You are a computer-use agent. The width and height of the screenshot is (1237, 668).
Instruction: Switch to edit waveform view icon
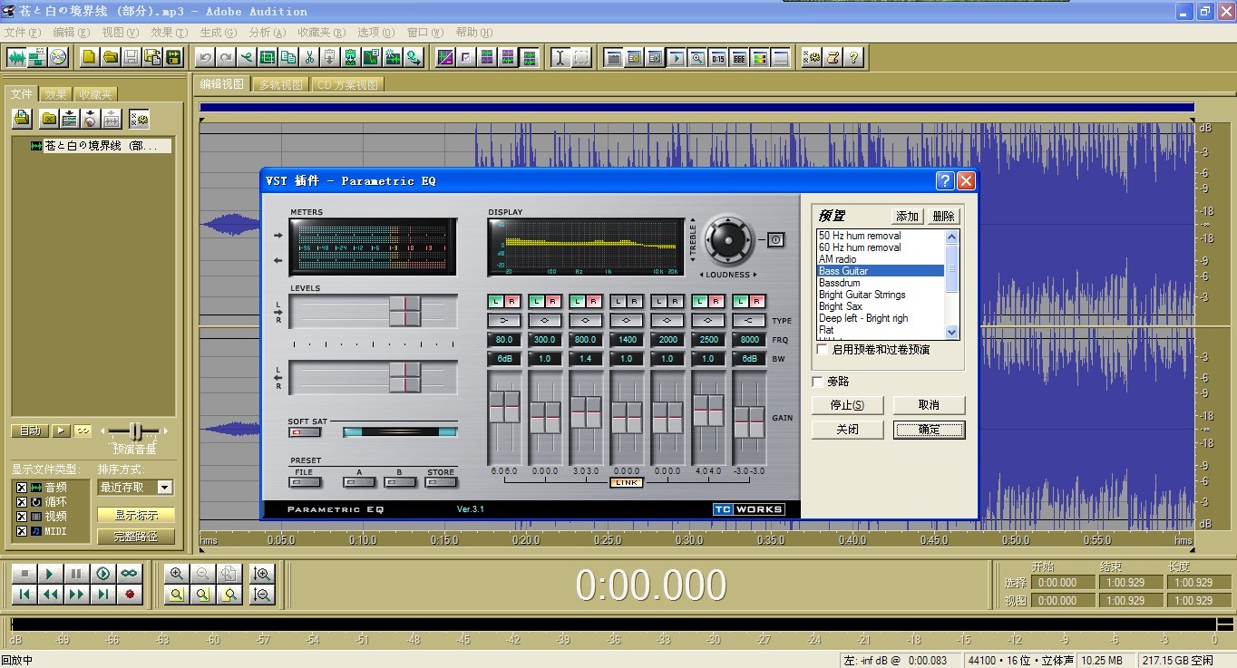coord(16,57)
